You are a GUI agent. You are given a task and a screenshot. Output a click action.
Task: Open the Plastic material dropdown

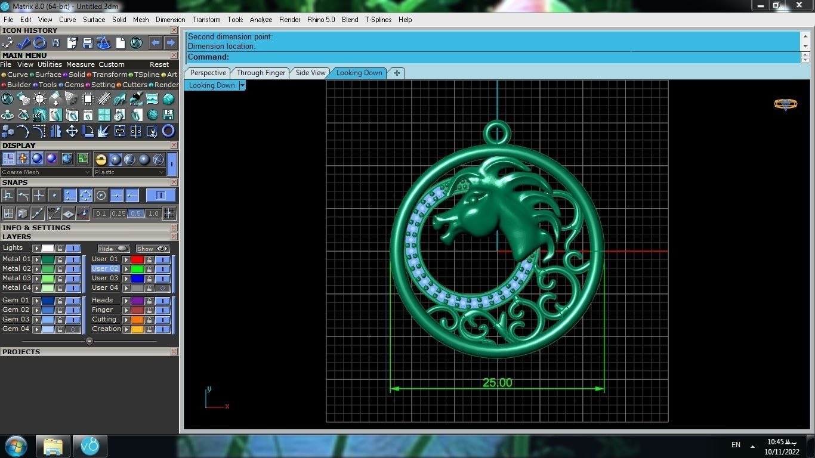(x=129, y=172)
